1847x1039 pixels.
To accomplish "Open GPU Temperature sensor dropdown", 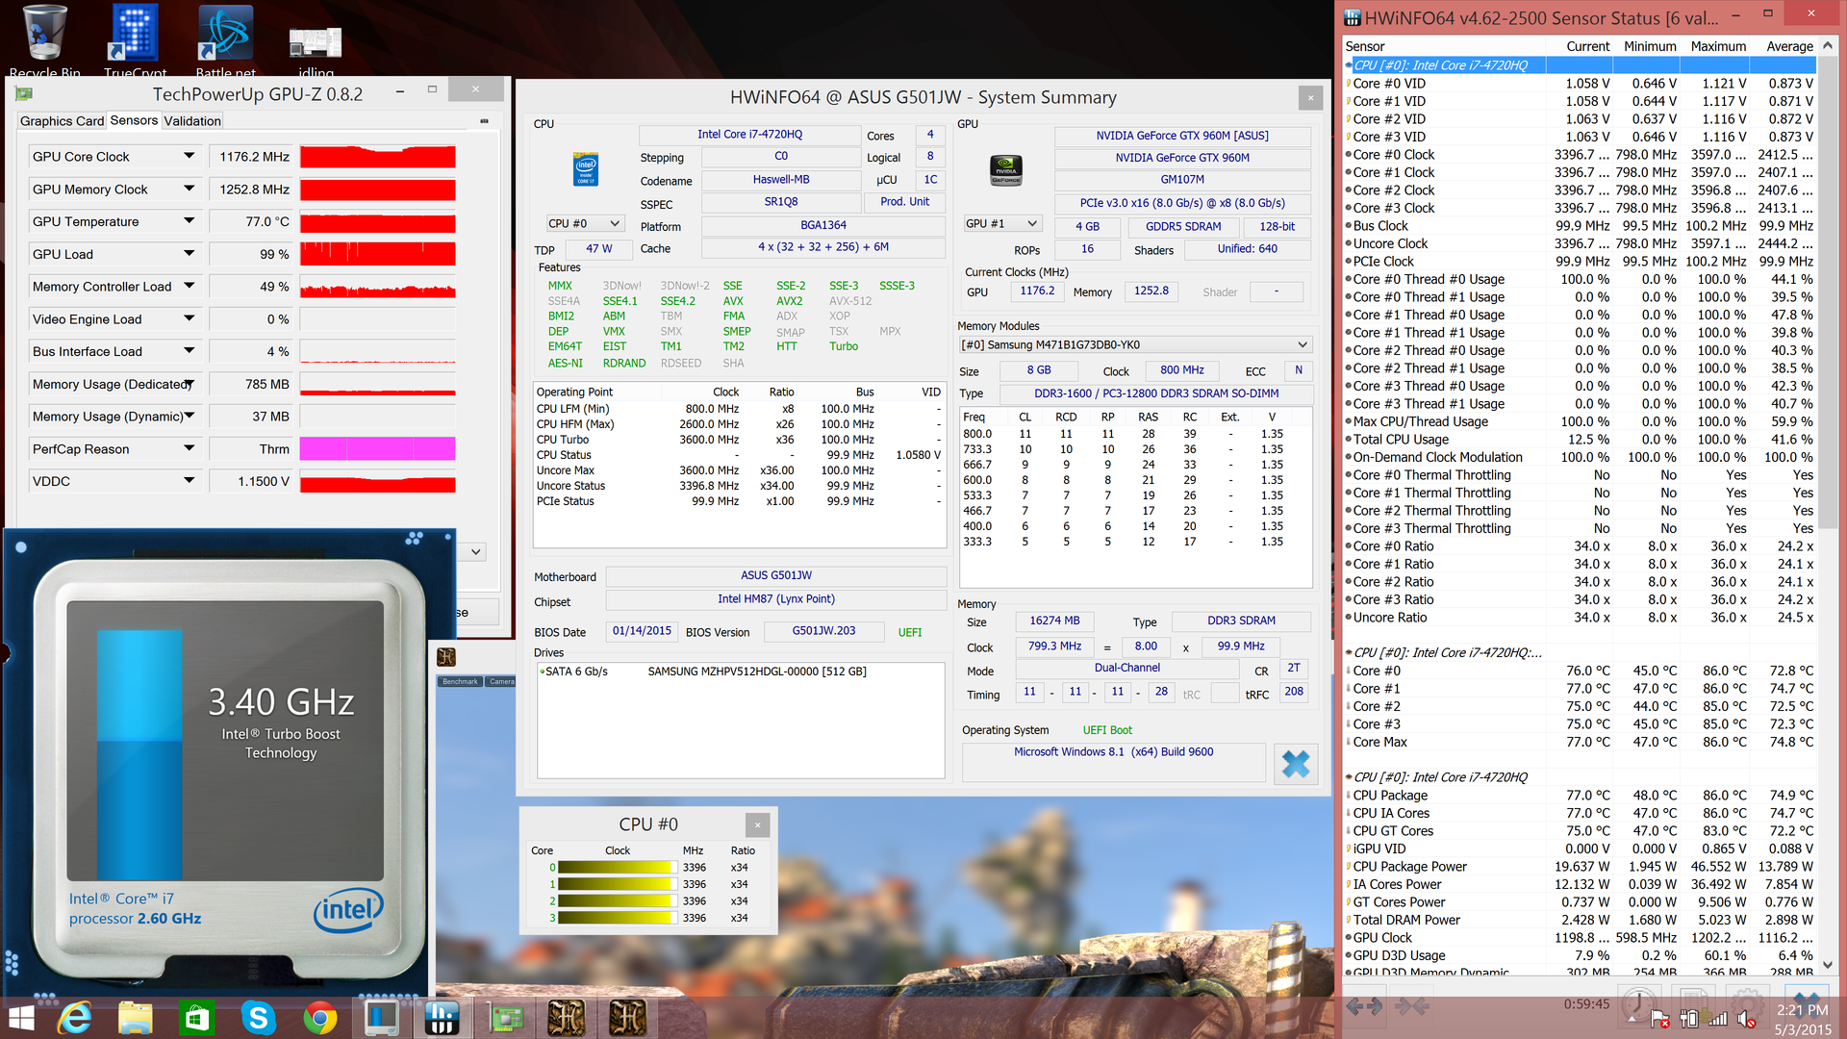I will tap(189, 221).
